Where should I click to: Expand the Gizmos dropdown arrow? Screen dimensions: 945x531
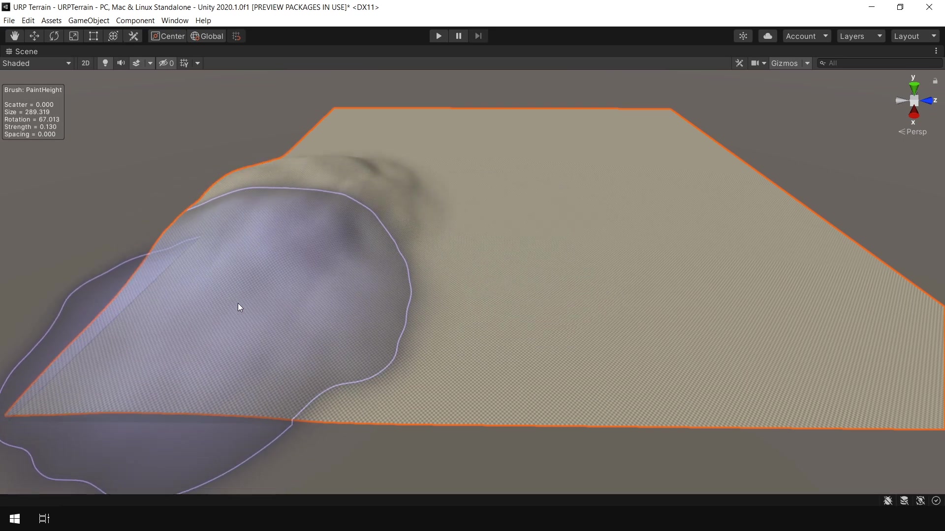tap(807, 63)
